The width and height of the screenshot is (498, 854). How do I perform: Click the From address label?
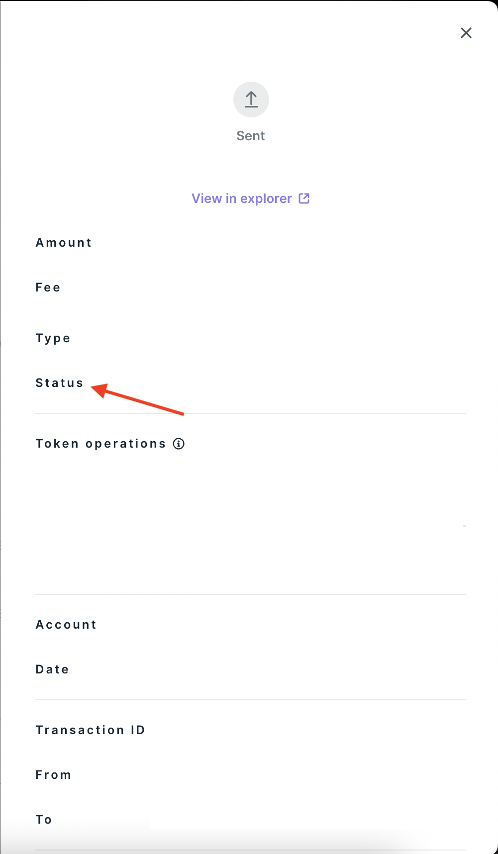53,775
